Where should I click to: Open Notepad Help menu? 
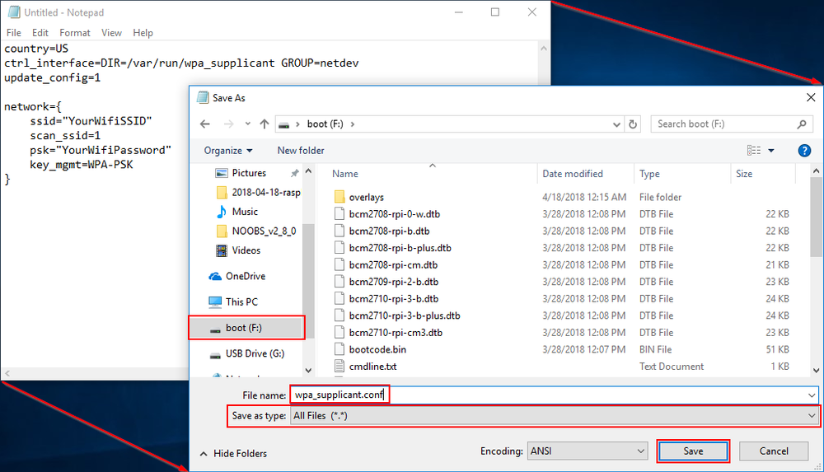click(x=143, y=33)
